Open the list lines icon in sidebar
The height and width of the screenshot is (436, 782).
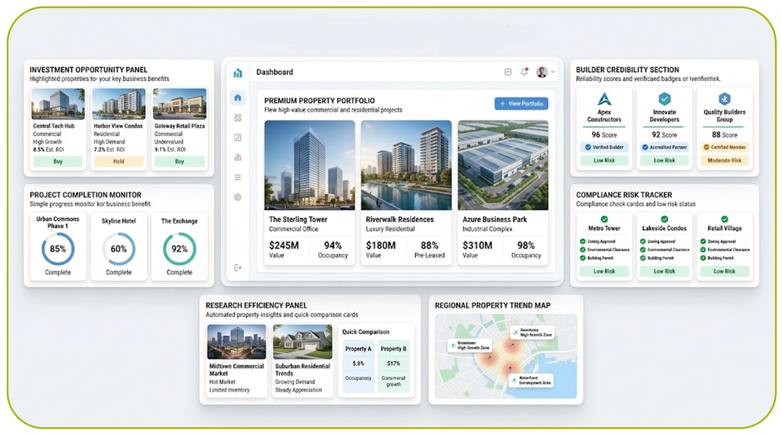(238, 177)
